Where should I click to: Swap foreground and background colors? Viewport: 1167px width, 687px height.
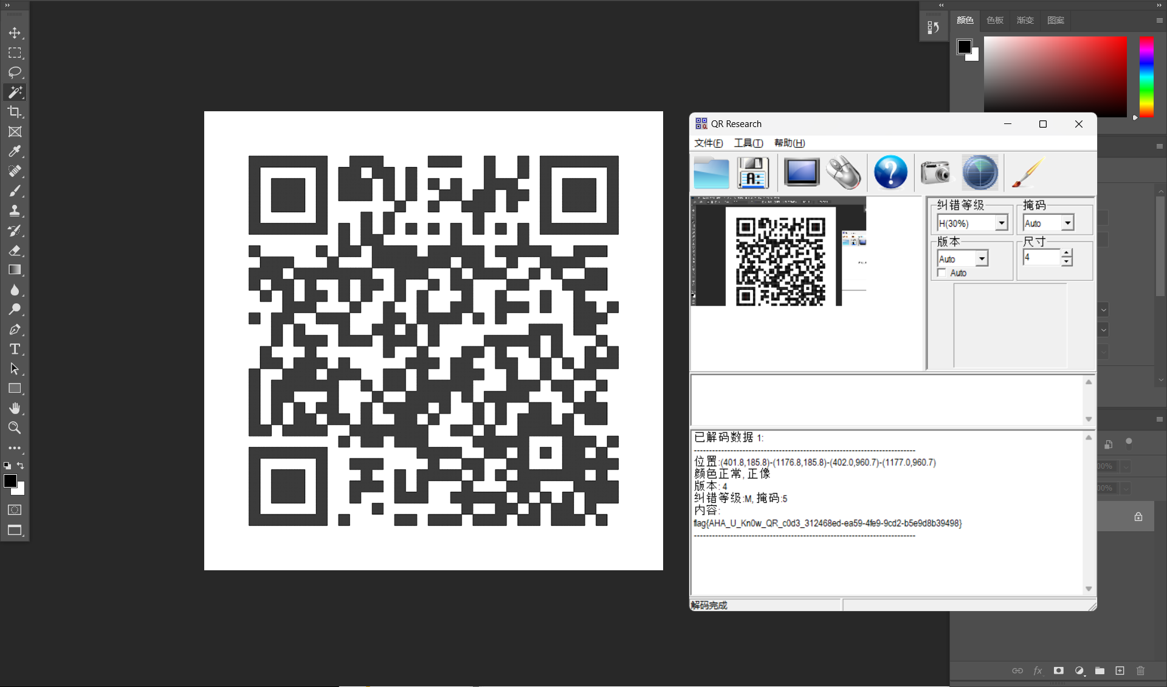coord(21,466)
